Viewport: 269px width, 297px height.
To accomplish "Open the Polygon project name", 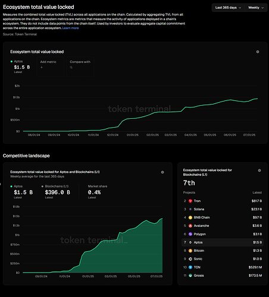I will point(200,234).
